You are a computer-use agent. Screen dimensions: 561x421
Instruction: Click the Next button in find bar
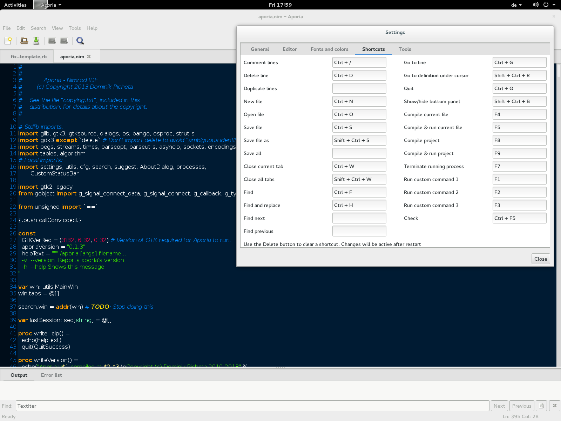(499, 406)
